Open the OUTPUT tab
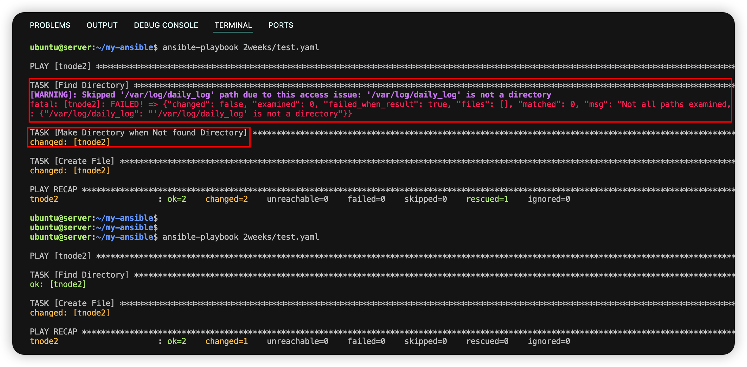Viewport: 747px width, 367px height. [102, 25]
